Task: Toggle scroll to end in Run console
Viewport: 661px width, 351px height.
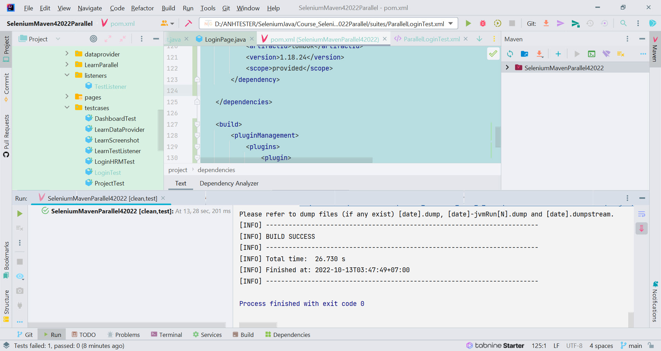Action: tap(641, 228)
